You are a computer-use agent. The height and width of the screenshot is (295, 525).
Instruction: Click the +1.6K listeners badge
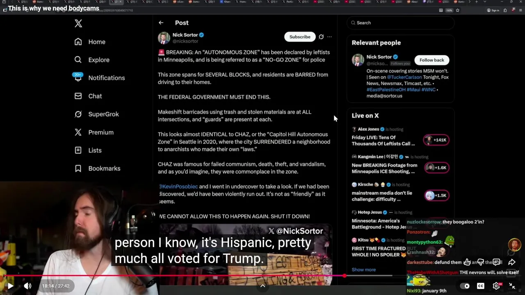point(436,168)
